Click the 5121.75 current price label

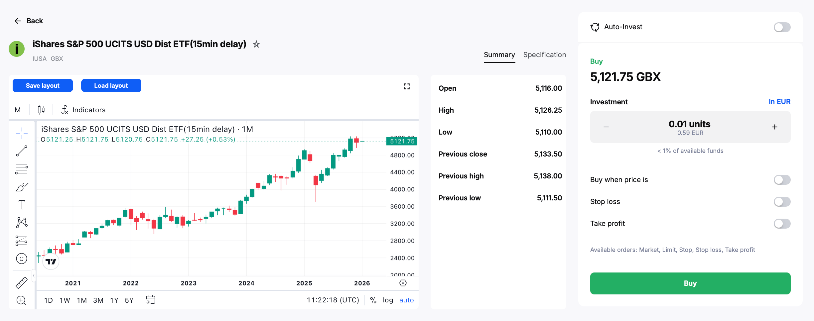[x=402, y=141]
